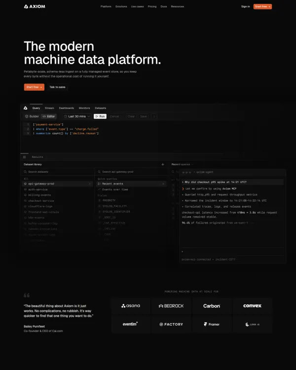Select the Datasets tab in app panel
Screen dimensions: 296x370
pos(100,108)
